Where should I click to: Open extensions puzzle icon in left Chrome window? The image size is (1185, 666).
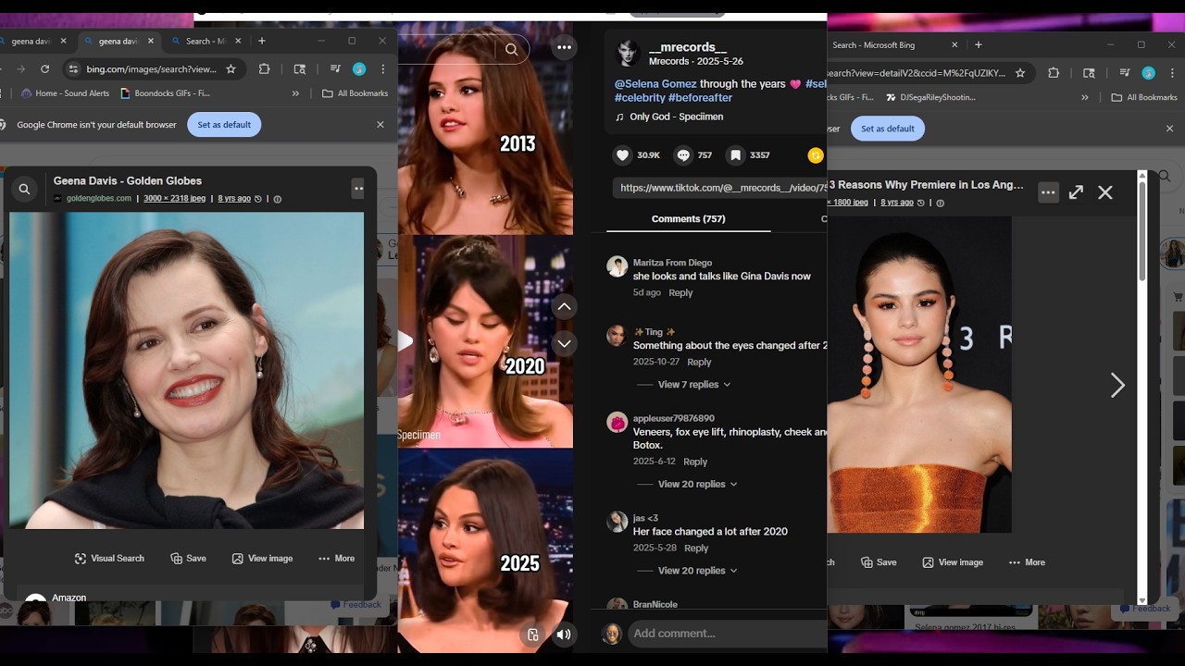point(264,68)
